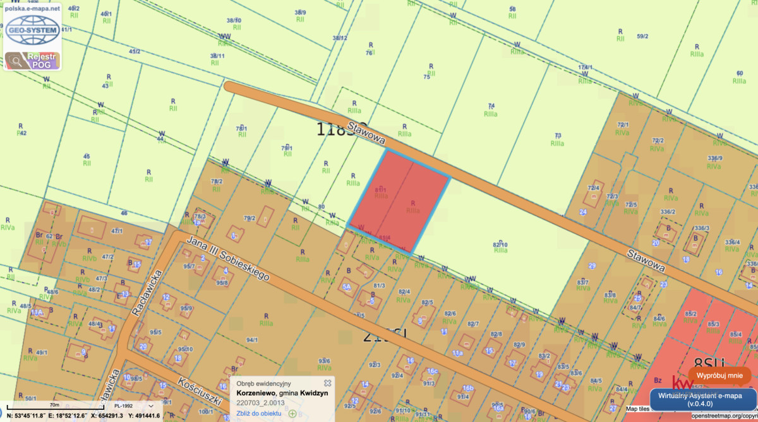Click the GEO-SYSTEM globe logo
Image resolution: width=758 pixels, height=422 pixels.
click(32, 30)
